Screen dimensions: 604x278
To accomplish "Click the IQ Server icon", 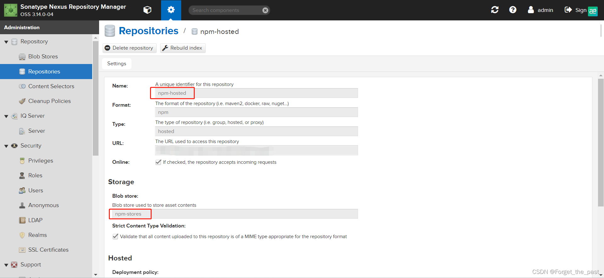I will 14,116.
